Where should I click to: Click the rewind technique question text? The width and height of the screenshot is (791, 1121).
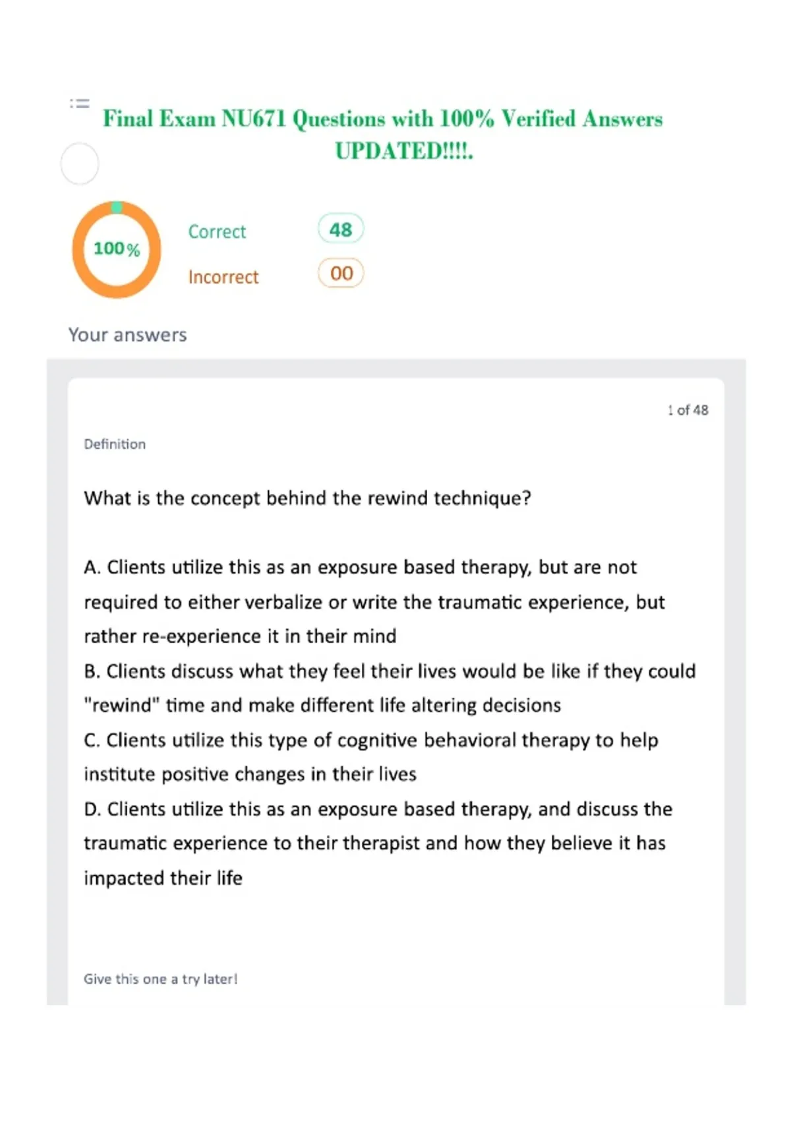pos(307,498)
